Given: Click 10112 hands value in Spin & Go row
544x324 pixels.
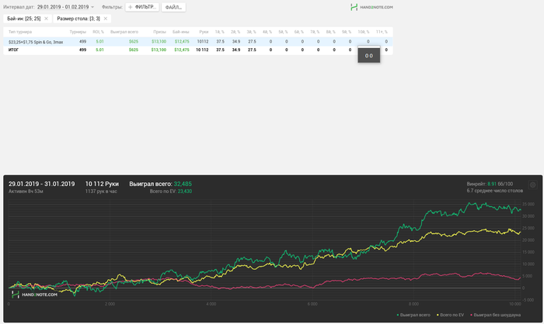Looking at the screenshot, I should coord(203,42).
